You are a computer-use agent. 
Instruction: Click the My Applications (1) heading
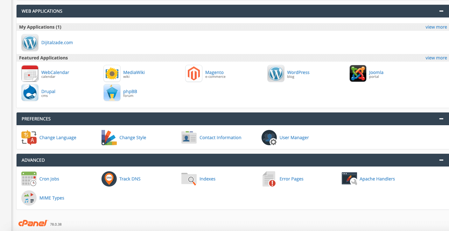pos(40,27)
